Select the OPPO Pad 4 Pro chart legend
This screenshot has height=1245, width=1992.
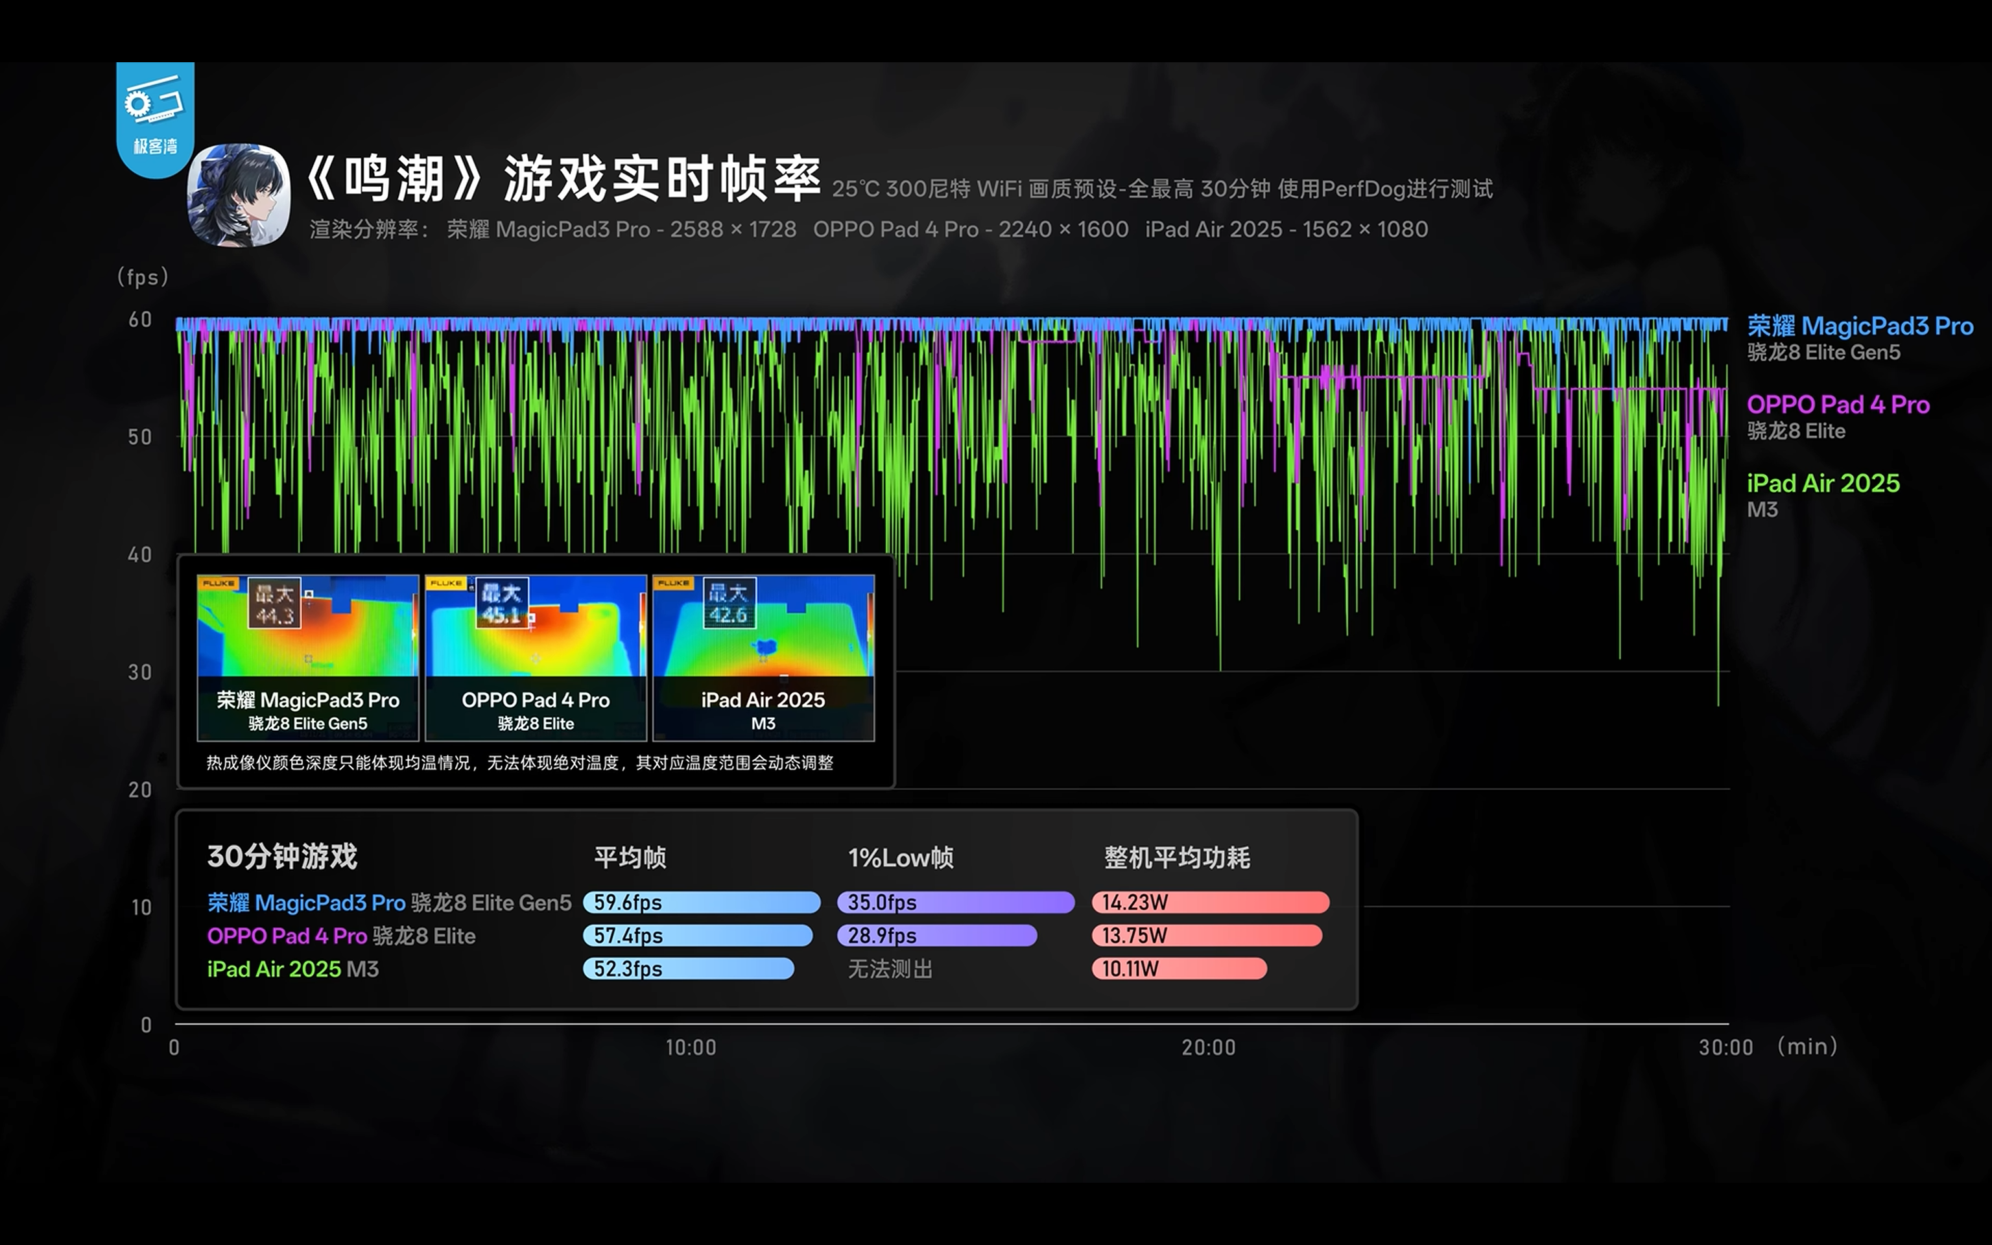pyautogui.click(x=1837, y=417)
